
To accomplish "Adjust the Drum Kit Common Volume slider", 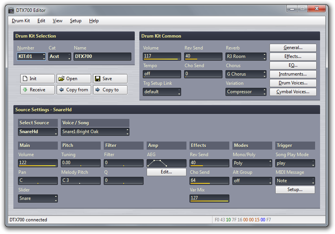I will coord(162,56).
